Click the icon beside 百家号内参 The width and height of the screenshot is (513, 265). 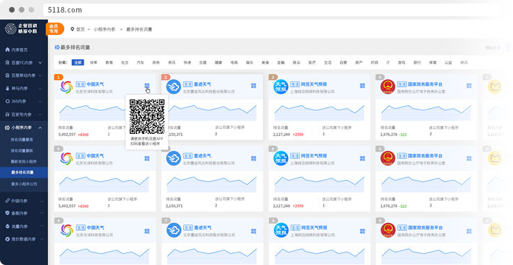click(x=8, y=114)
